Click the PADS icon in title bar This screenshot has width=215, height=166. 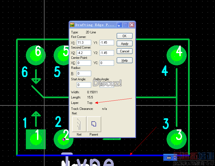72,25
